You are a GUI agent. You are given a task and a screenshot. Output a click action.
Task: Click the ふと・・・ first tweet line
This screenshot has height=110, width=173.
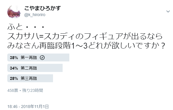point(26,27)
